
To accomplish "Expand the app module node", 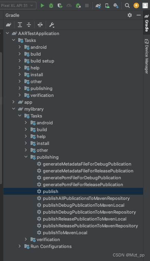I will pyautogui.click(x=13, y=102).
